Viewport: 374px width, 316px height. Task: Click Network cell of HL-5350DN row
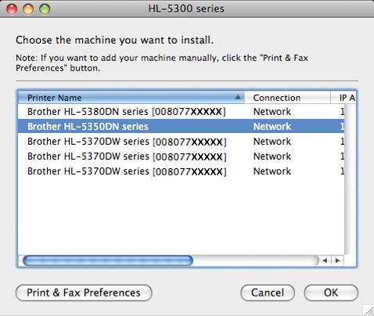tap(272, 127)
